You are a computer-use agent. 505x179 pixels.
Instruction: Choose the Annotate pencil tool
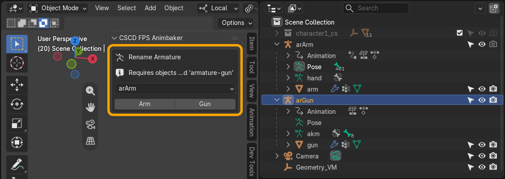tap(17, 164)
